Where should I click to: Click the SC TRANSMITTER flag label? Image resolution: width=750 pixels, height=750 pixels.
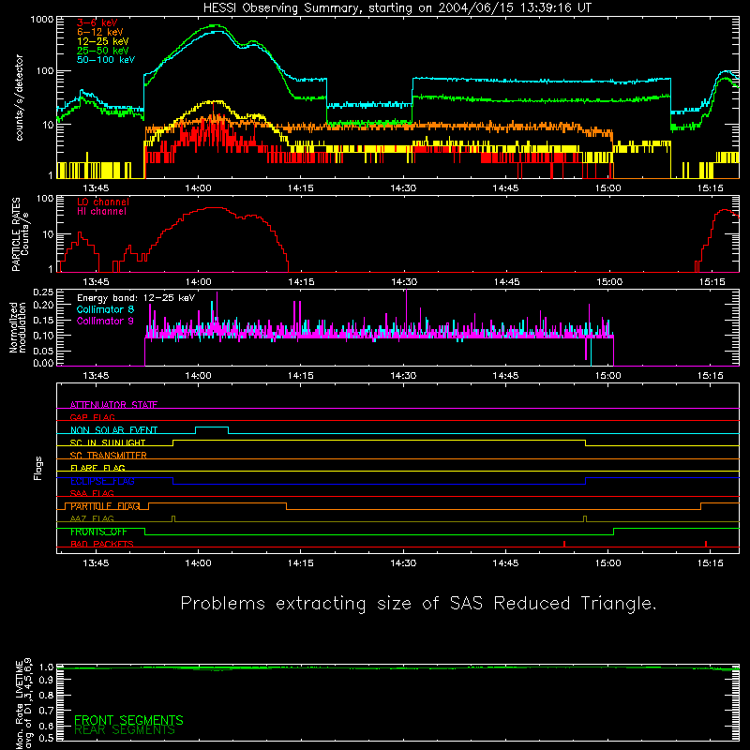(x=109, y=456)
